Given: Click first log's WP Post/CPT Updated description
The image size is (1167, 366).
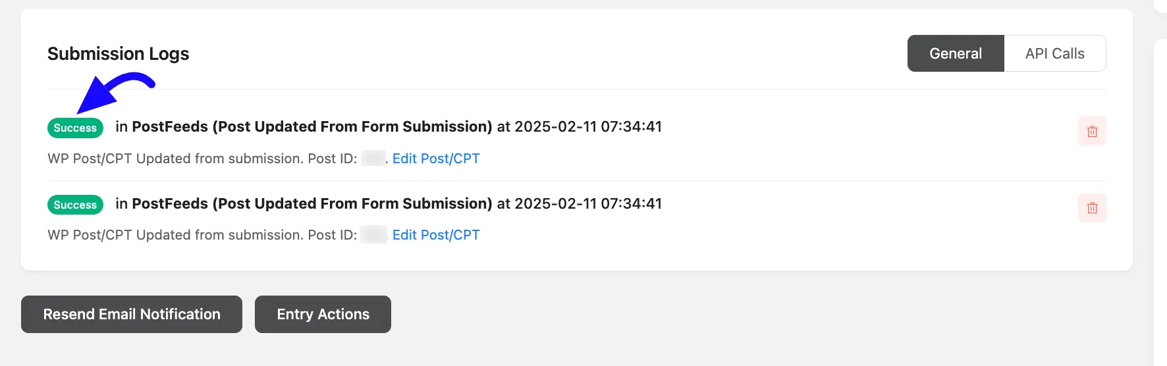Looking at the screenshot, I should pyautogui.click(x=202, y=159).
